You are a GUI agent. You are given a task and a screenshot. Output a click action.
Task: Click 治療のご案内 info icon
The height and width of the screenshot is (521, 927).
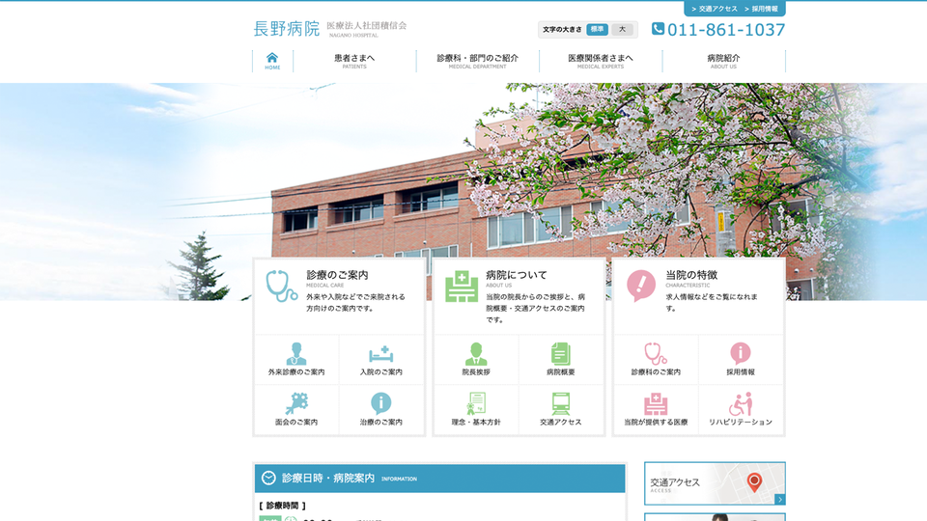click(x=381, y=404)
